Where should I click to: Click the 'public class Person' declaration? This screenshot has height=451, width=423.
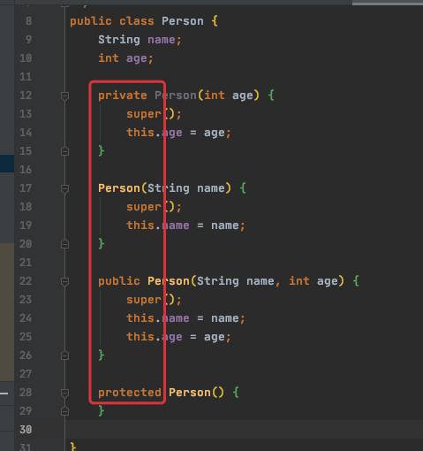click(x=137, y=21)
